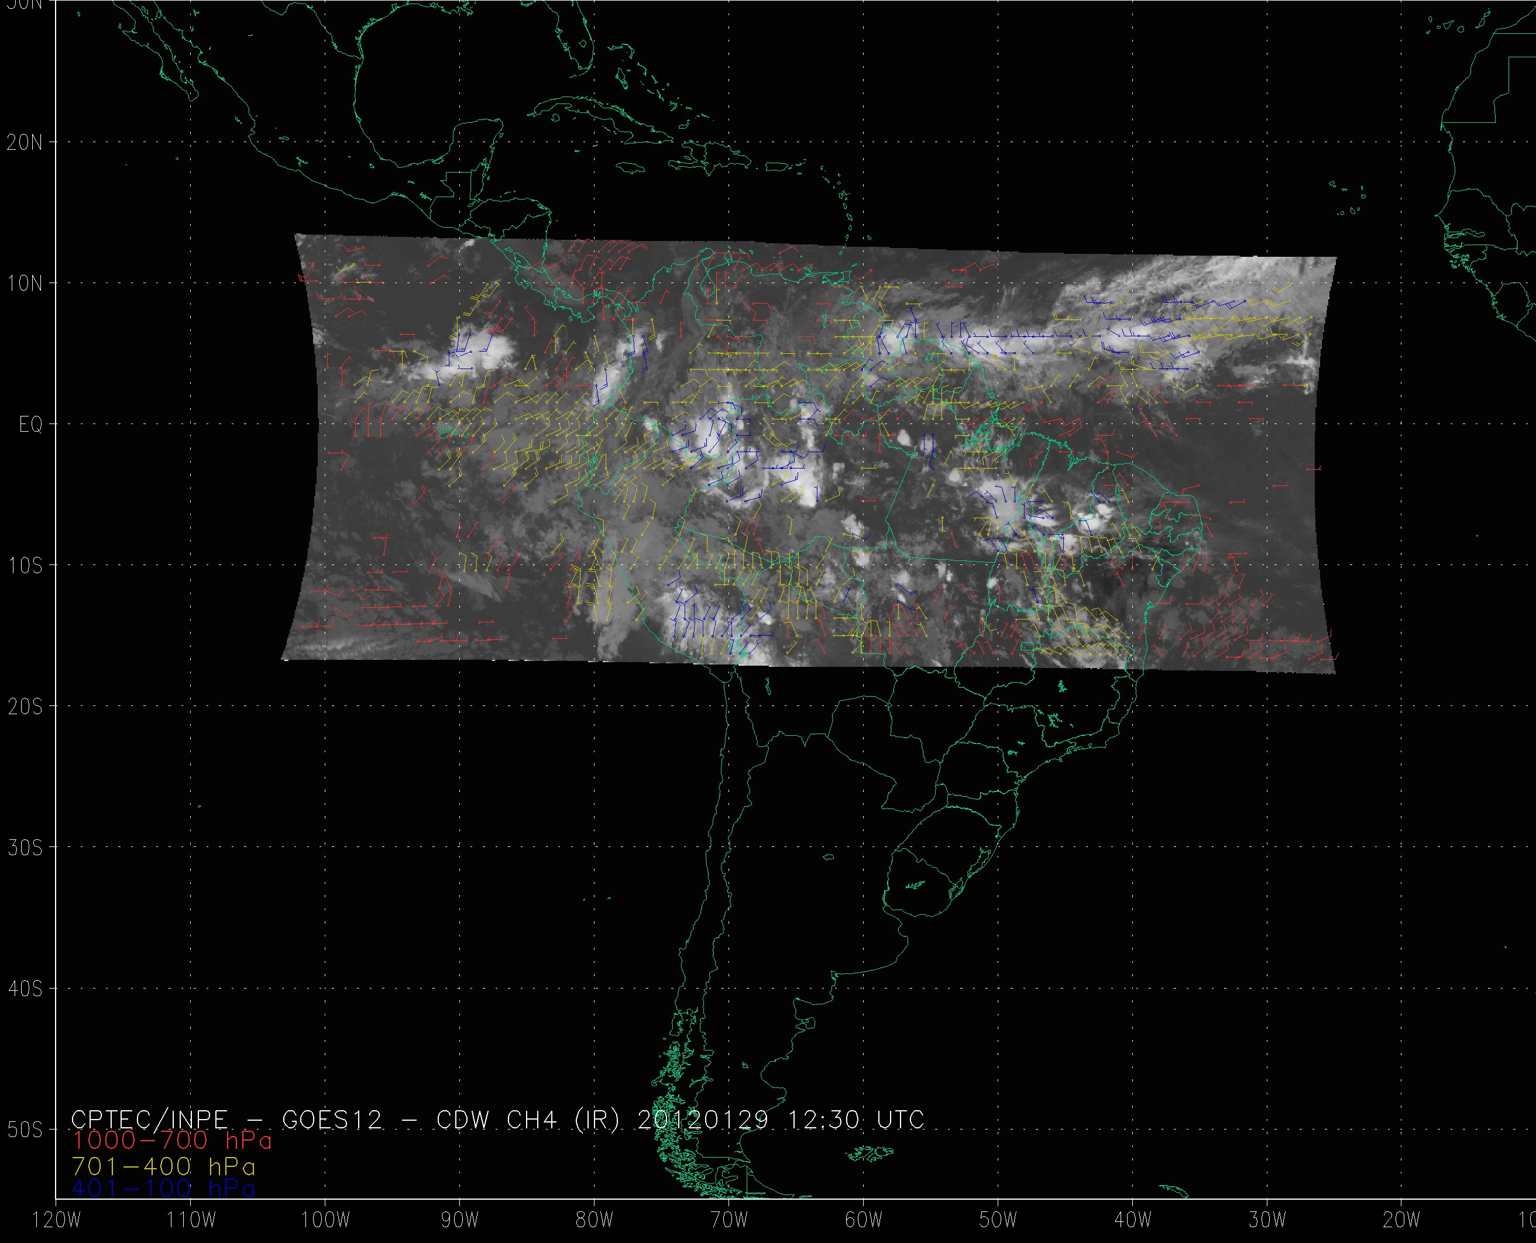This screenshot has height=1243, width=1536.
Task: Click the yellow 701-400 hPa legend entry
Action: tap(163, 1166)
